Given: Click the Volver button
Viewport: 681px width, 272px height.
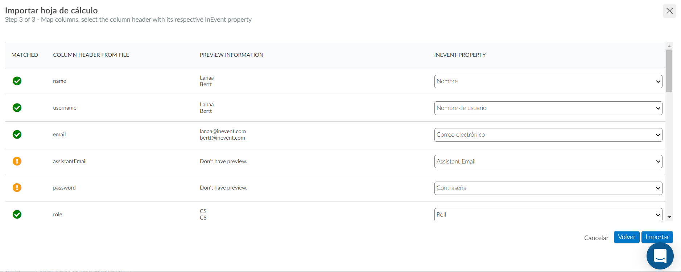Looking at the screenshot, I should pos(627,237).
